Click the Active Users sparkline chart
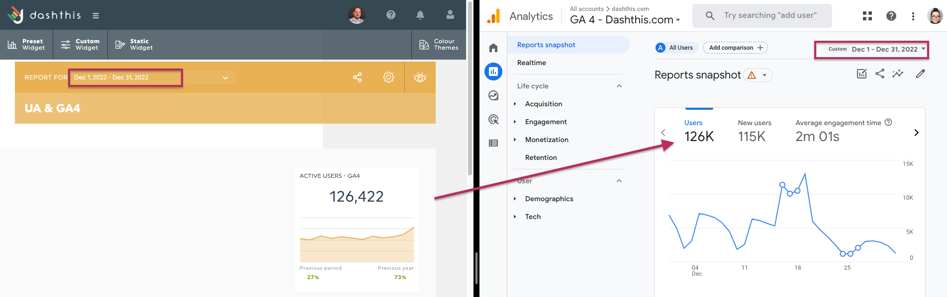 click(357, 244)
